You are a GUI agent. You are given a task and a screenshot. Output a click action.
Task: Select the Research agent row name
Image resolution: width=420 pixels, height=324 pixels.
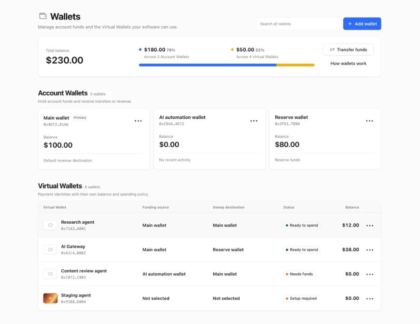tap(78, 222)
